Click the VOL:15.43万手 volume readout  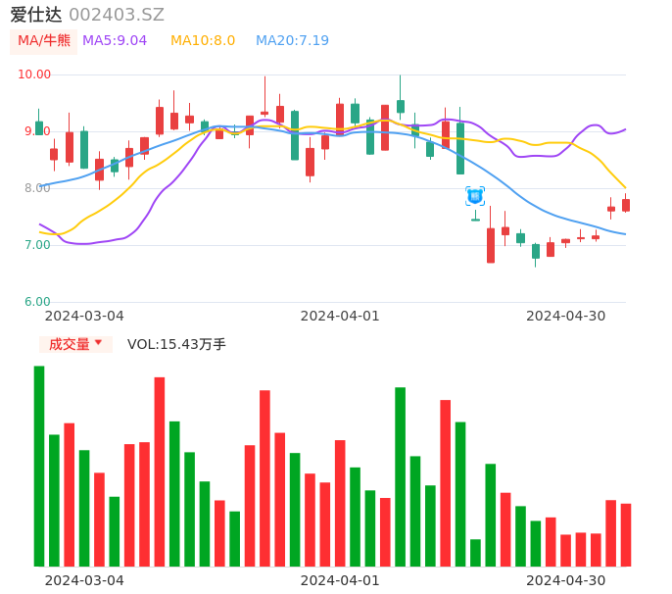(176, 344)
